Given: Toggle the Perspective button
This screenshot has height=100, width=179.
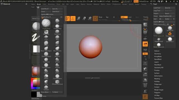Looking at the screenshot, I should [x=145, y=33].
